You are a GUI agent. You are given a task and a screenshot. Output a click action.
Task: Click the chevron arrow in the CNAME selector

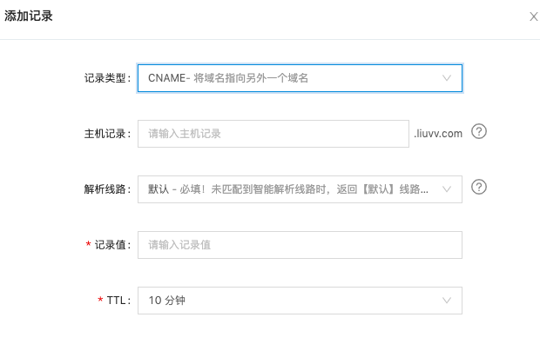(447, 78)
